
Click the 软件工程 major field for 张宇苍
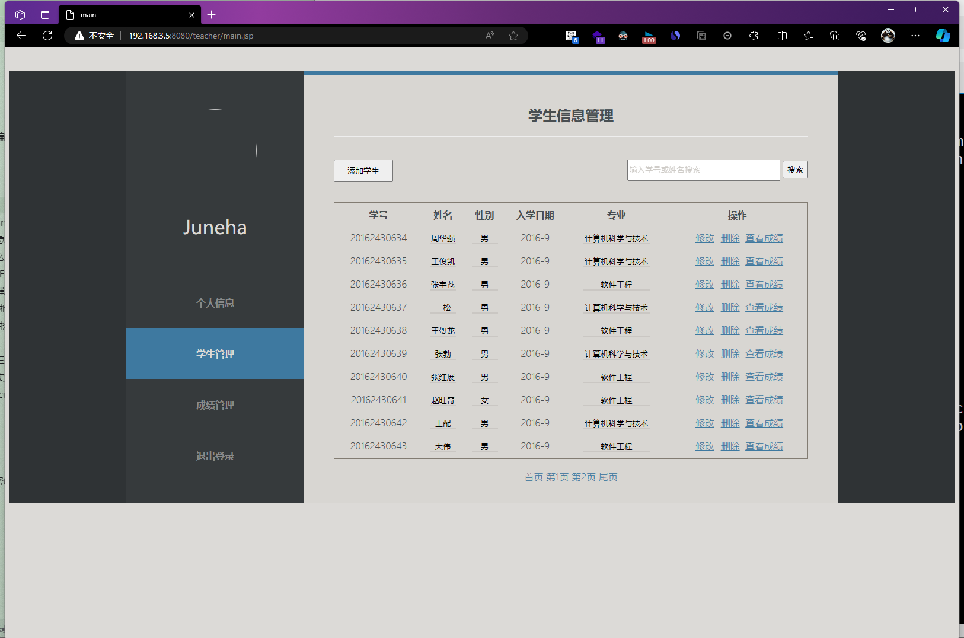click(x=617, y=285)
